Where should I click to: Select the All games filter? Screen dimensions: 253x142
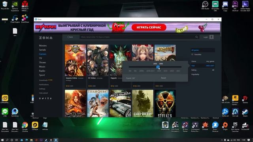[x=203, y=50]
